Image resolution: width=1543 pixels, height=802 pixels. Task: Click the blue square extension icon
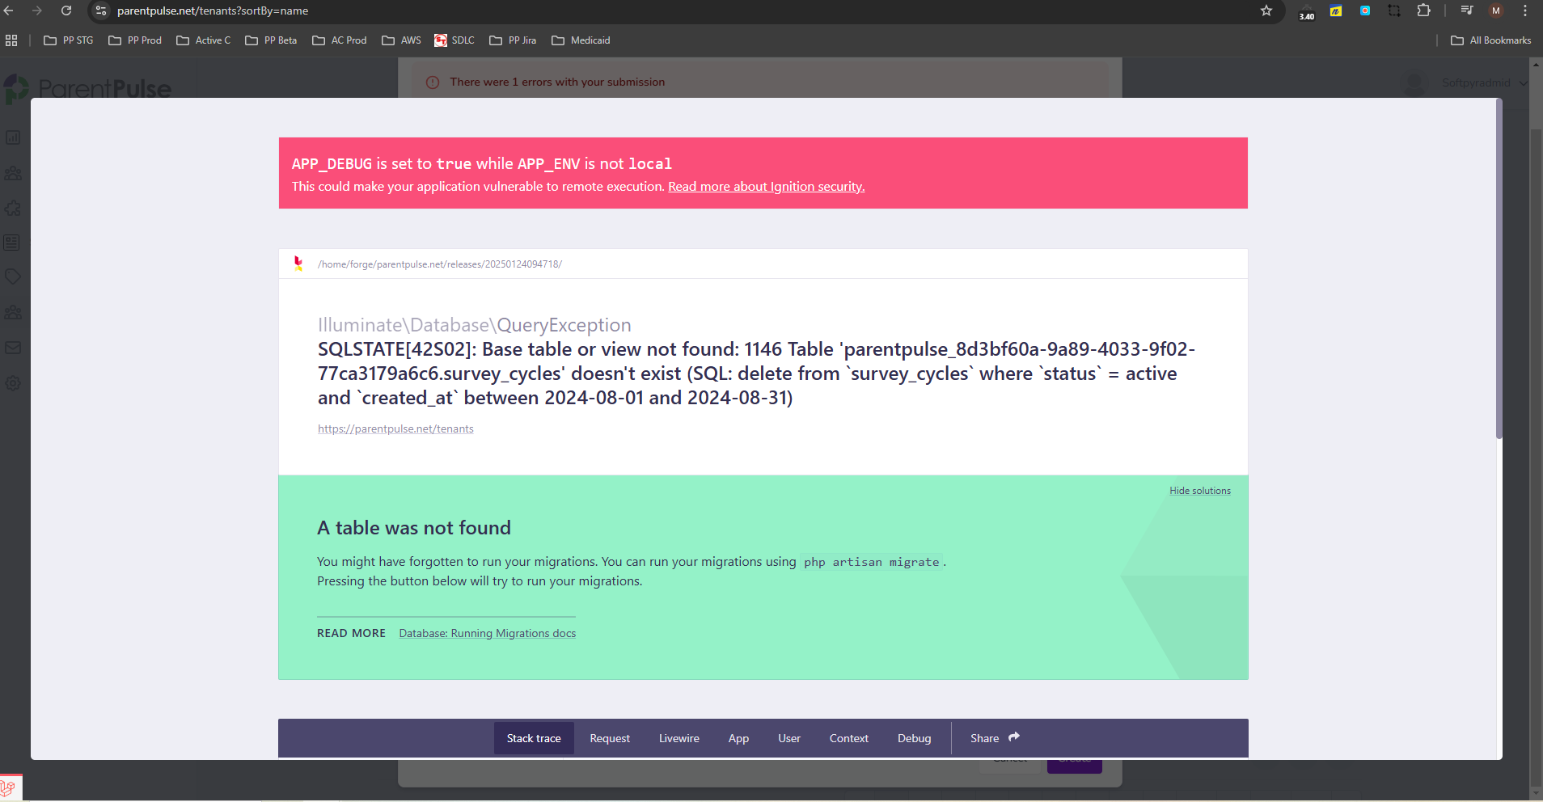(x=1365, y=11)
